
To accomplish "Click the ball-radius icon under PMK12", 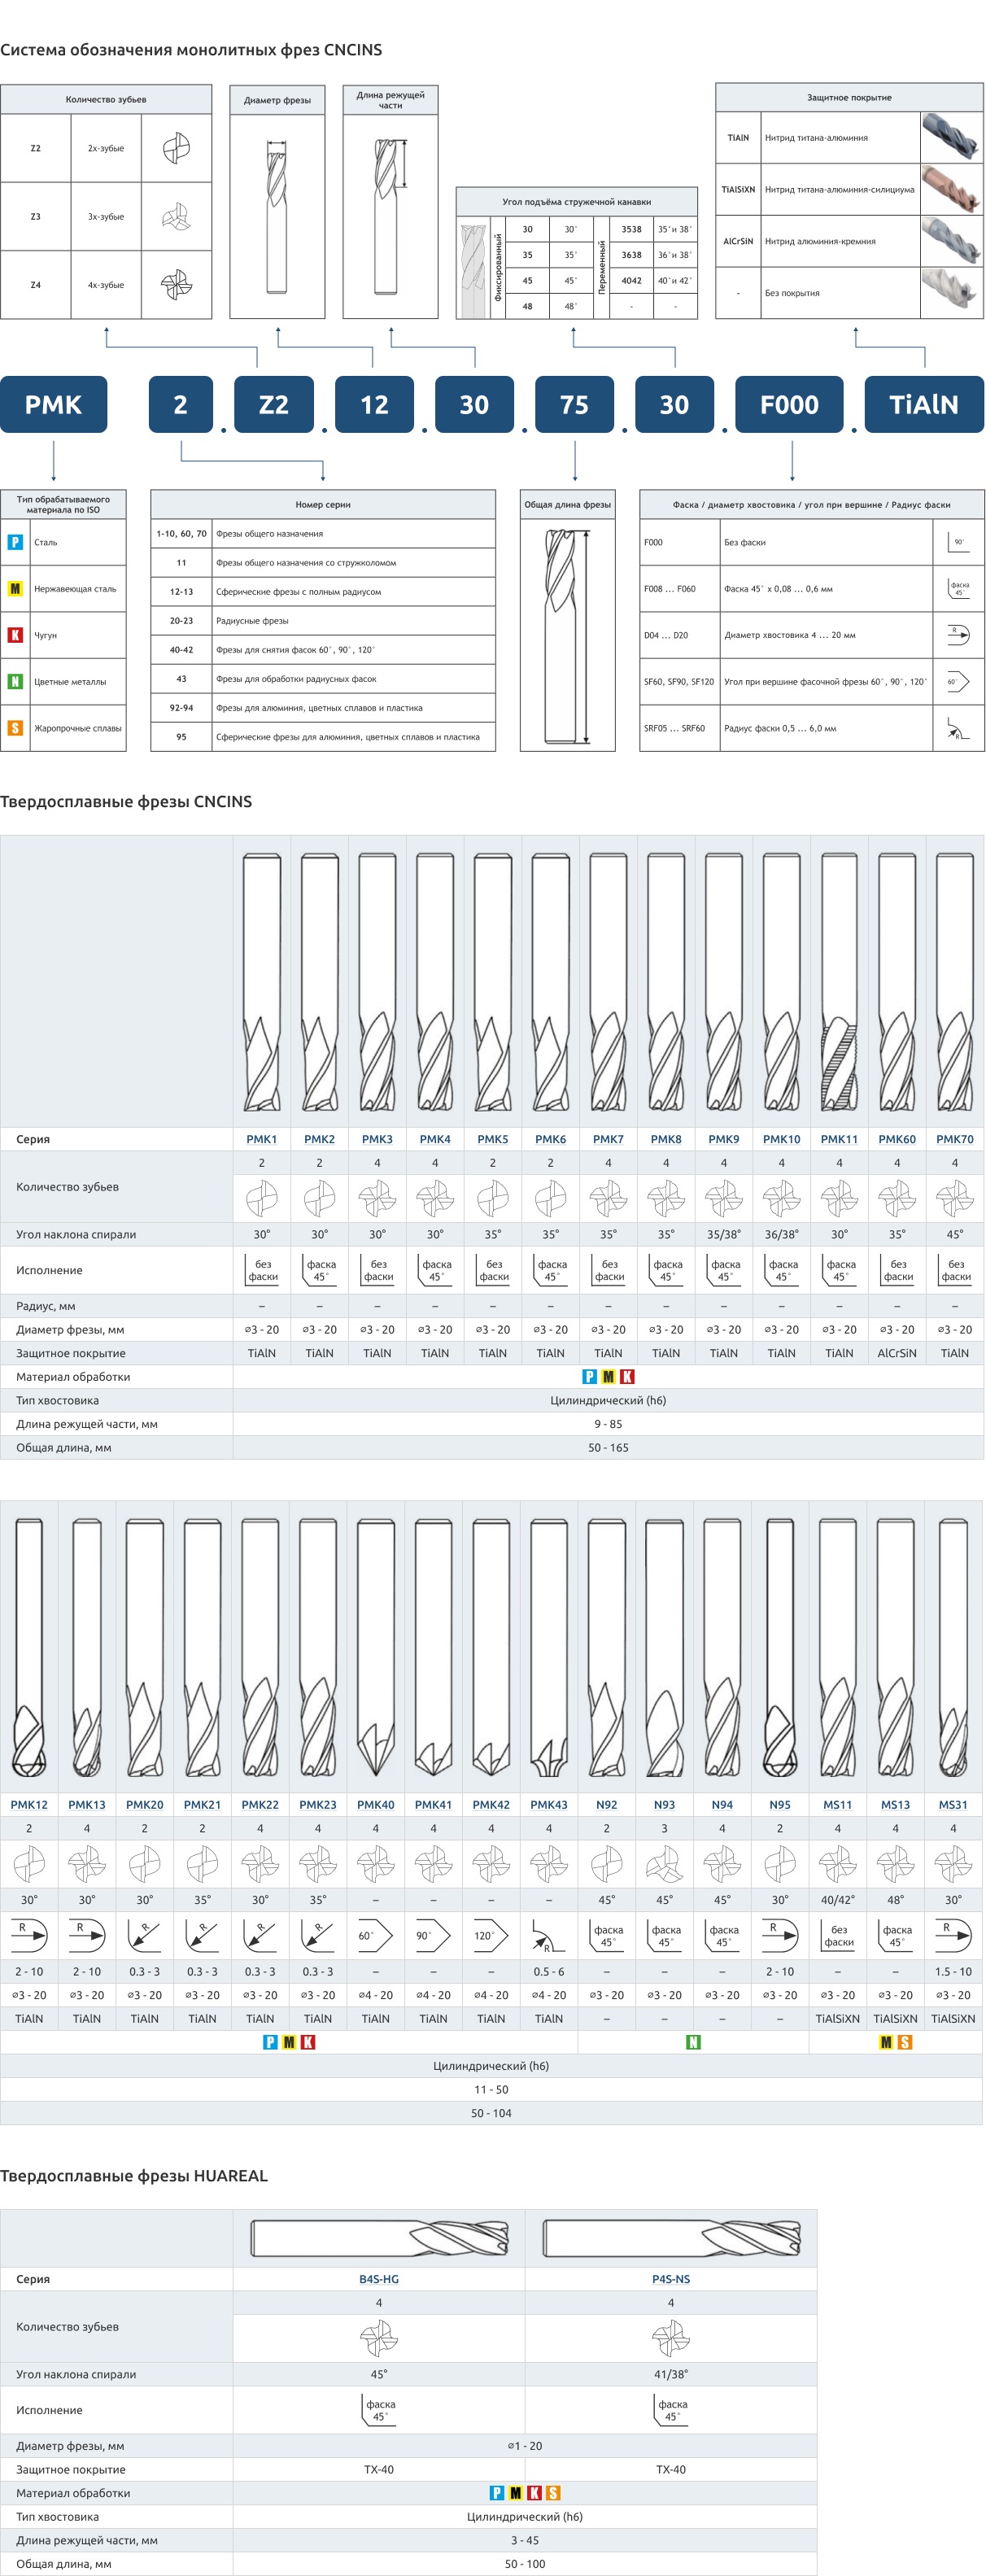I will pos(29,1935).
